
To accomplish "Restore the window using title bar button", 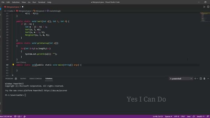I will (x=205, y=2).
